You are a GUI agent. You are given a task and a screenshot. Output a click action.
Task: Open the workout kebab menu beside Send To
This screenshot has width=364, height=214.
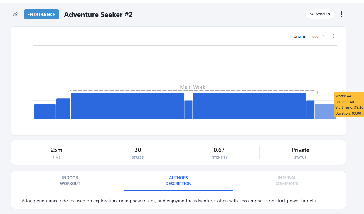[x=341, y=14]
